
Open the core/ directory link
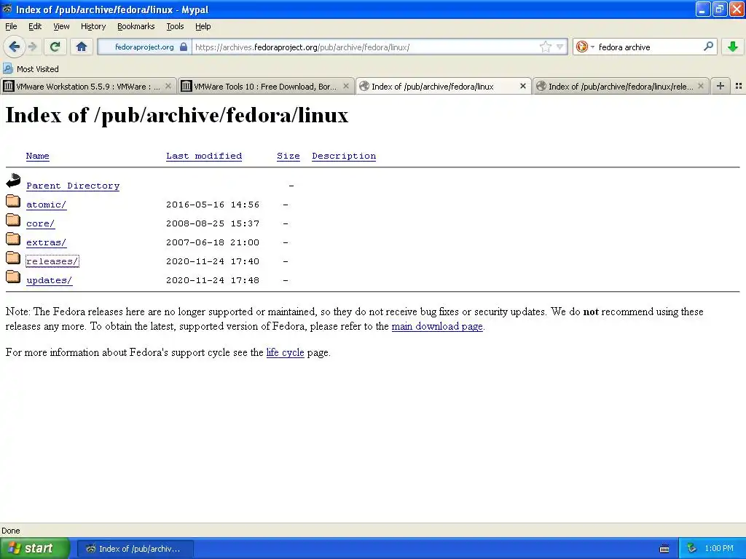41,223
